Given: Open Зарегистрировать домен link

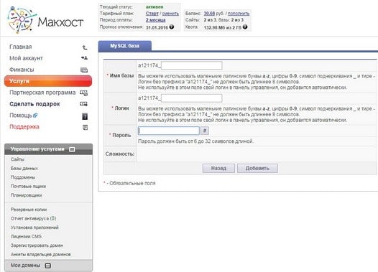Looking at the screenshot, I should [x=37, y=245].
